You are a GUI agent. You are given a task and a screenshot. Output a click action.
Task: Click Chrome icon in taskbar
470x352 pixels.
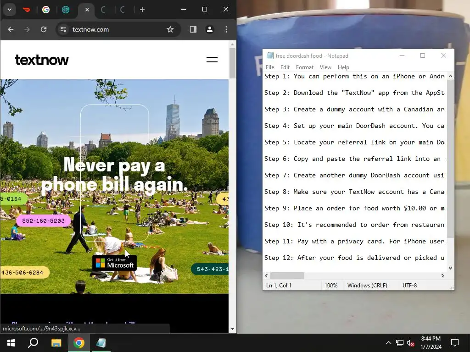click(79, 343)
